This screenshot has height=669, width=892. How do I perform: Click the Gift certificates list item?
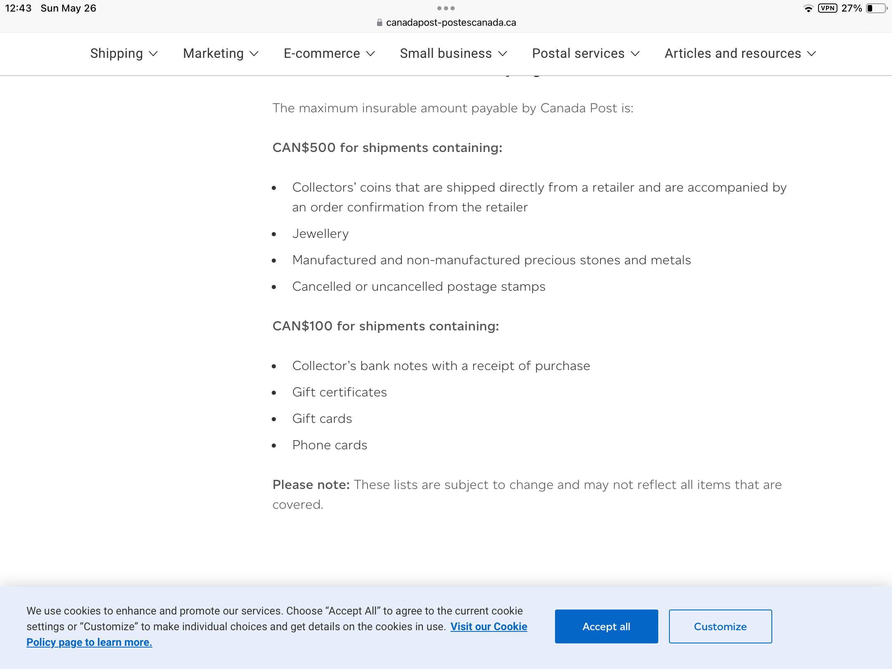click(x=339, y=392)
